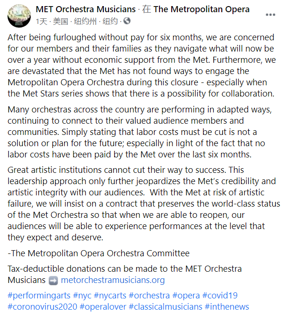Visit the metorchestramusicians.org donation link
Viewport: 290px width, 312px height.
point(113,280)
